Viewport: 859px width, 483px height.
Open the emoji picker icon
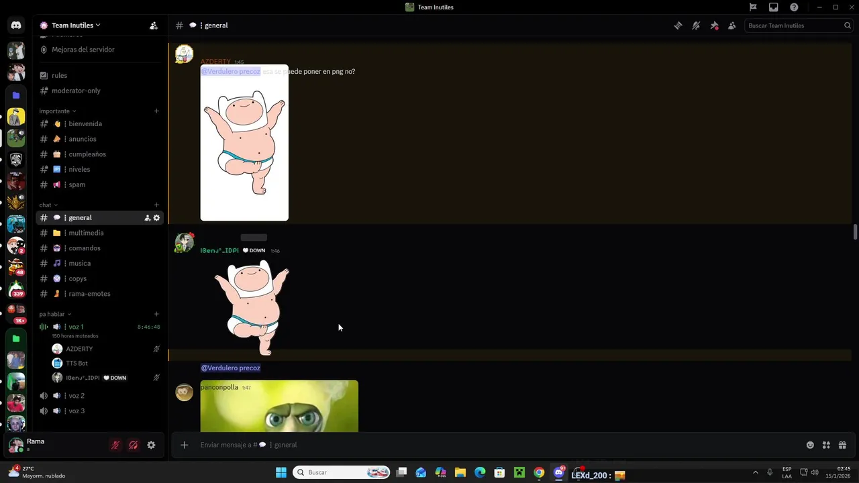(x=810, y=445)
